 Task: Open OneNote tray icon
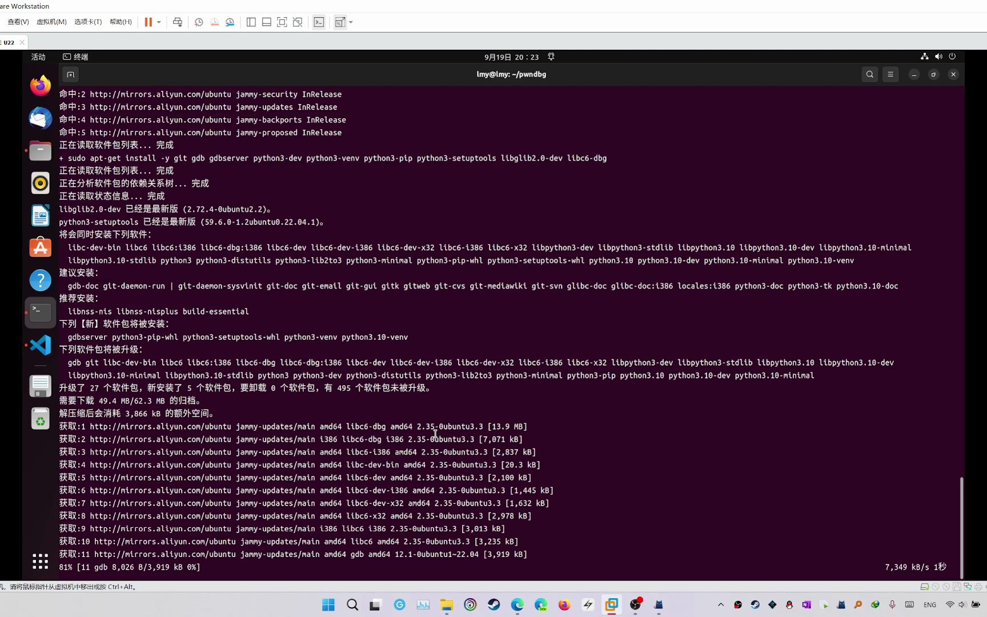(x=807, y=604)
